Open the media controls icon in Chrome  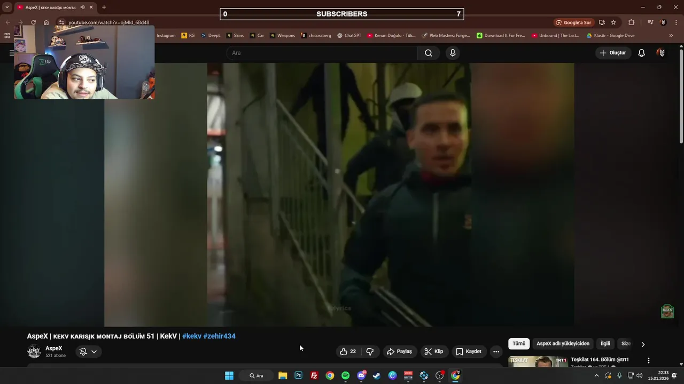click(x=650, y=22)
